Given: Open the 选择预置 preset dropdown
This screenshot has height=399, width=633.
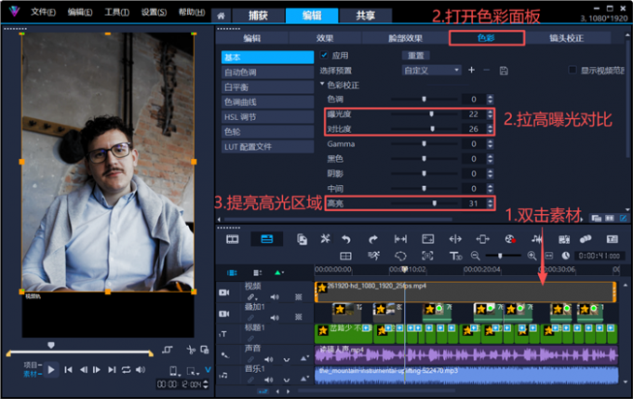Looking at the screenshot, I should click(x=431, y=70).
